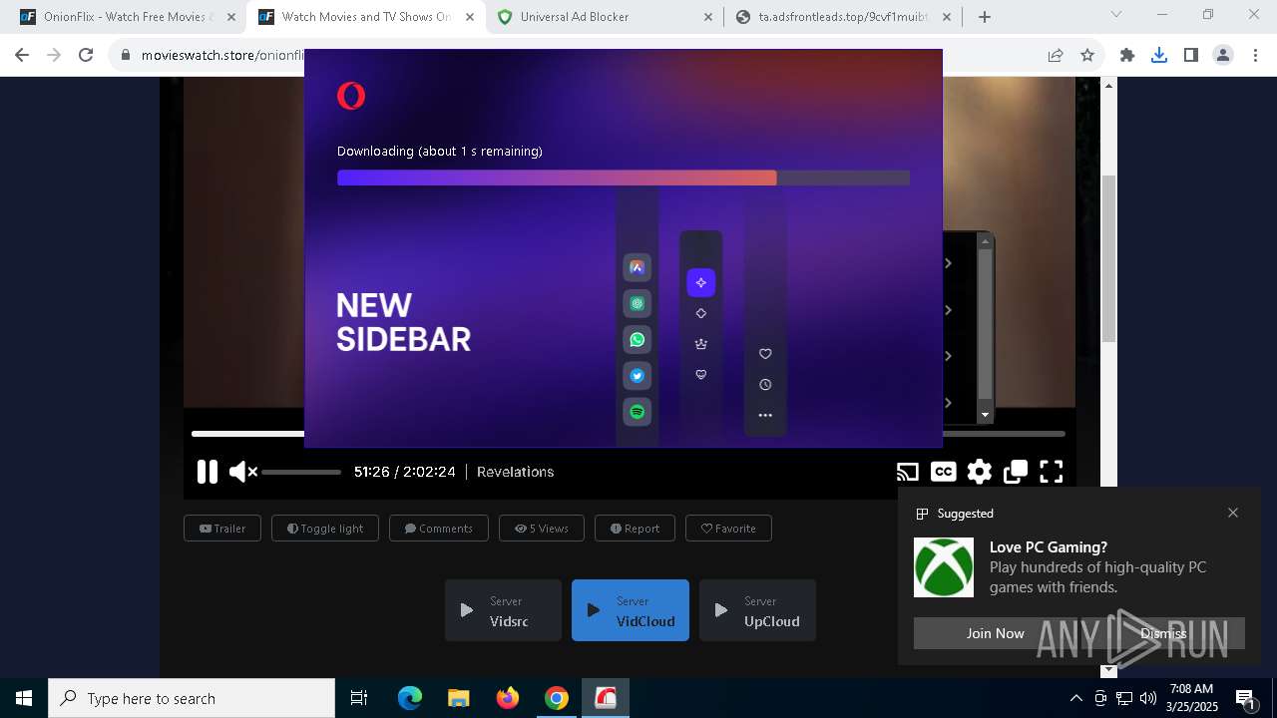Viewport: 1277px width, 718px height.
Task: Reload the current page
Action: pos(86,56)
